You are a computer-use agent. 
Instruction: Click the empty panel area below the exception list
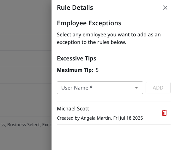coord(113,137)
